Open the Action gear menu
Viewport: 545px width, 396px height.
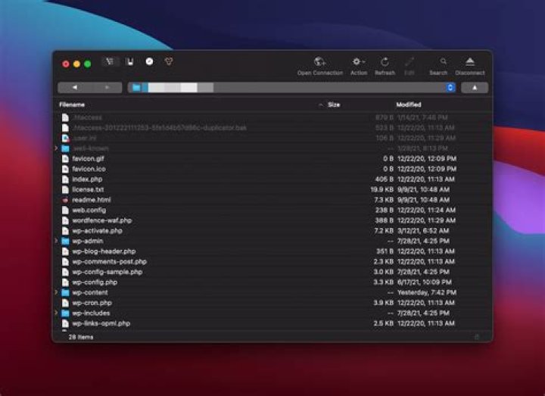coord(358,62)
